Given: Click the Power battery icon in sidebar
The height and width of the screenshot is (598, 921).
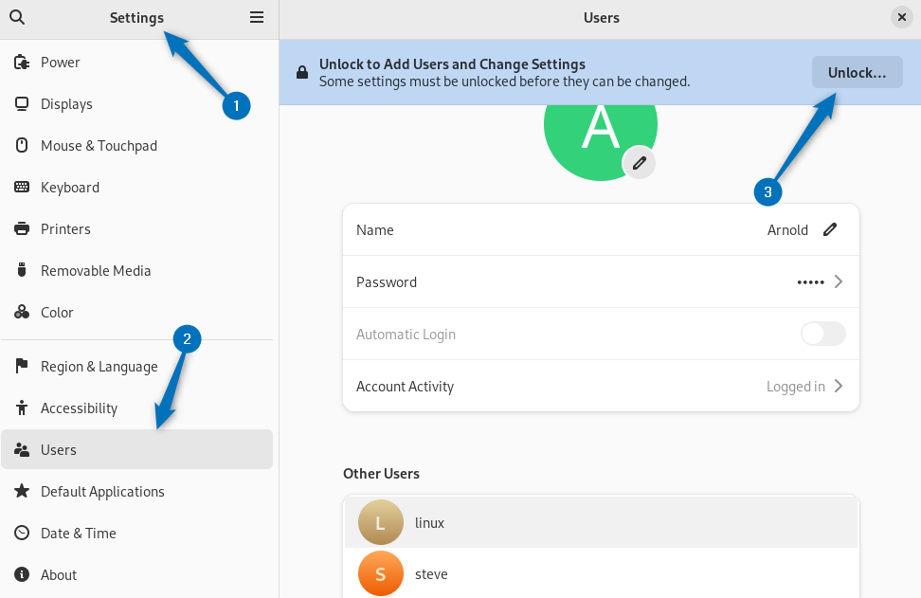Looking at the screenshot, I should (22, 63).
